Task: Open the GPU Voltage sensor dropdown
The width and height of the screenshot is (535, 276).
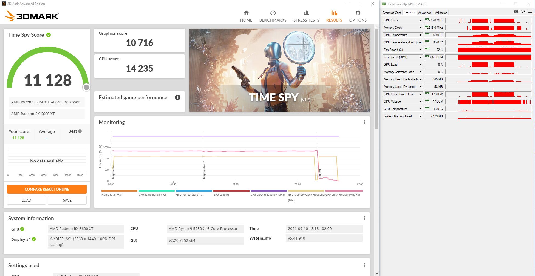Action: [420, 101]
